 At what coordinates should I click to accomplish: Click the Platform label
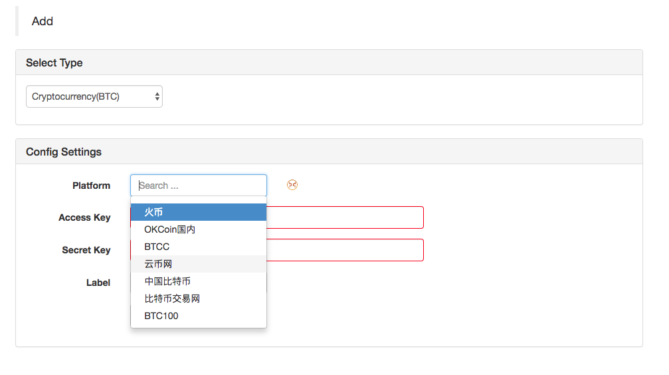click(x=91, y=186)
